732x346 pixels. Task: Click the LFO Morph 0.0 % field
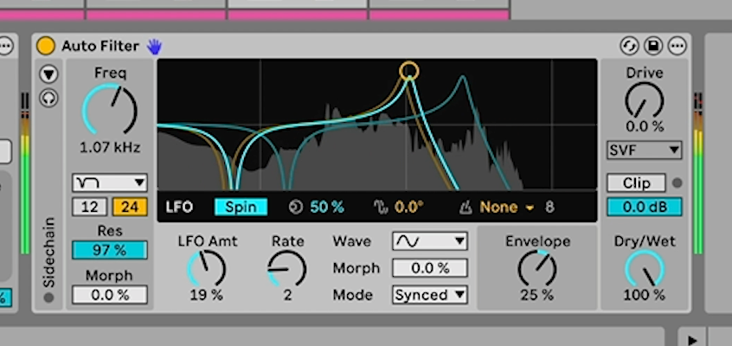pos(430,268)
